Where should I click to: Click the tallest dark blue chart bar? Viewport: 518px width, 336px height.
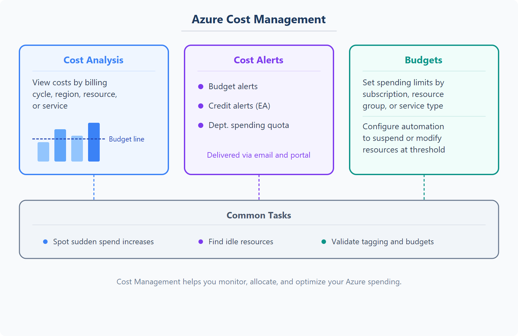94,142
